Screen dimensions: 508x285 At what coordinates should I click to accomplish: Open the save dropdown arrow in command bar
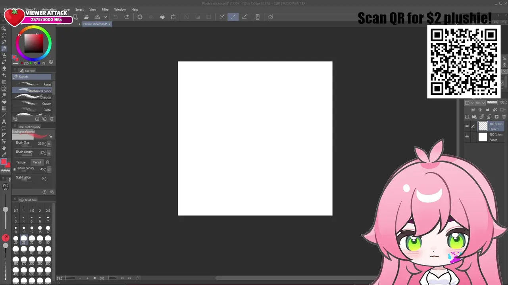click(105, 17)
